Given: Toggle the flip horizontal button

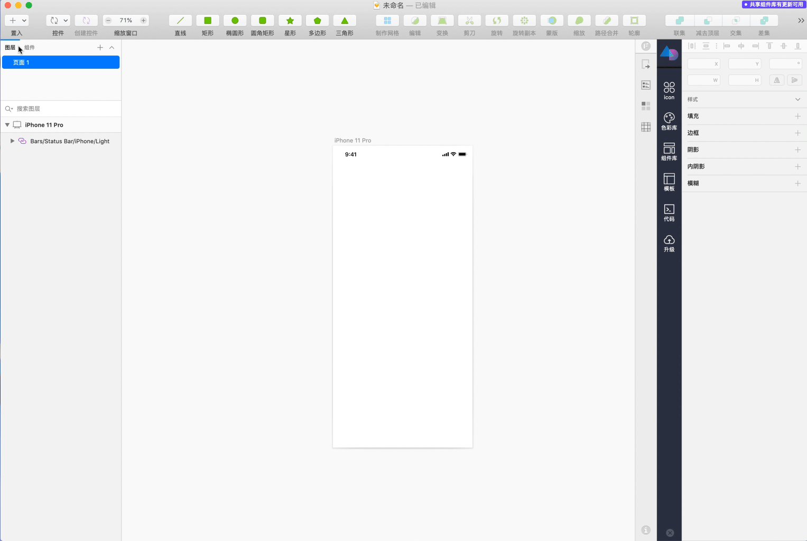Looking at the screenshot, I should (x=777, y=80).
